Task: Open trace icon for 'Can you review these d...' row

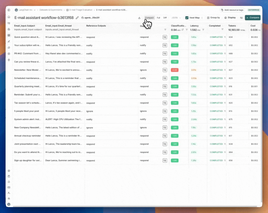Action: pos(165,62)
